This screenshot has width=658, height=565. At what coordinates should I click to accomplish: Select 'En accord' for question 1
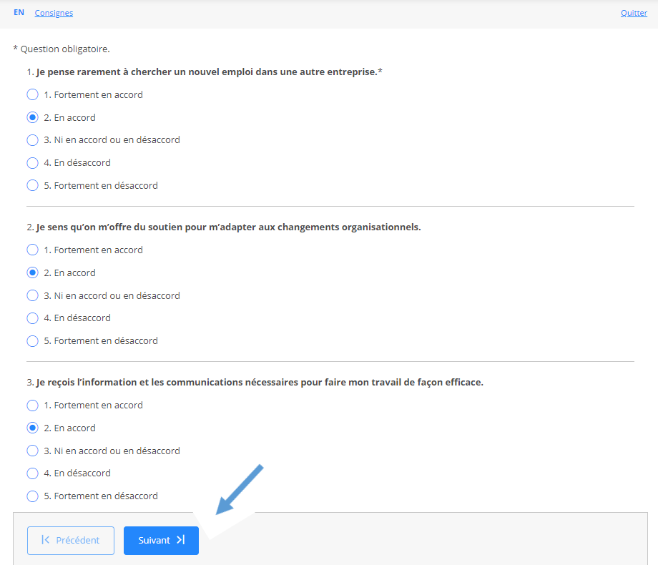[32, 117]
